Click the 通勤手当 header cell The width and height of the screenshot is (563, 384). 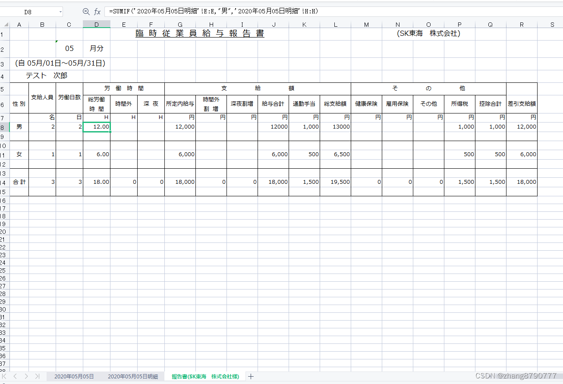coord(304,104)
